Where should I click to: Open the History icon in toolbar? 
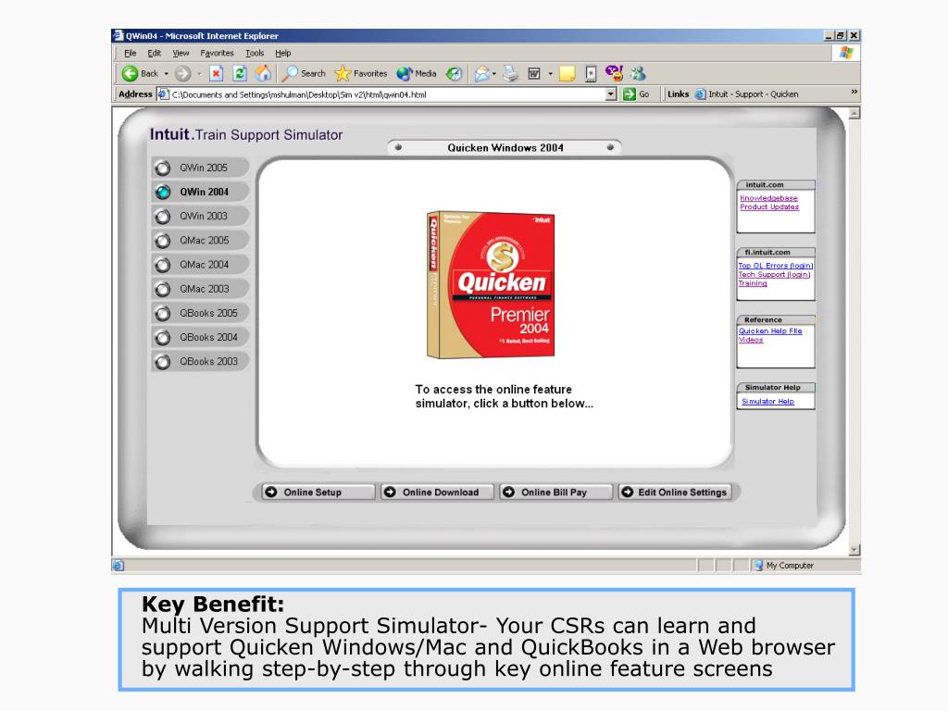click(x=454, y=74)
